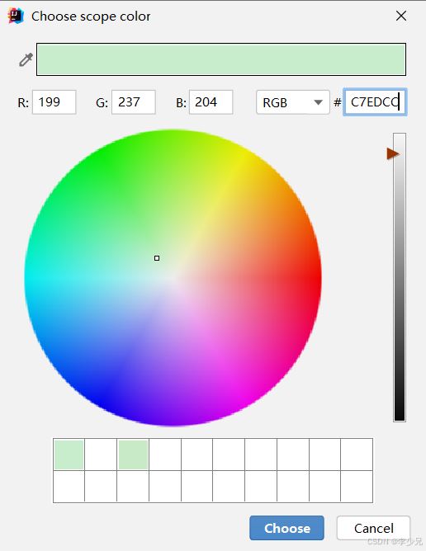Focus the G value field showing 237

(x=134, y=102)
